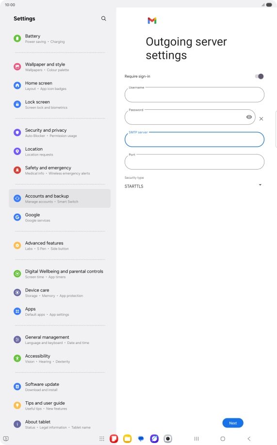
Task: Tap the Next button
Action: tap(233, 423)
